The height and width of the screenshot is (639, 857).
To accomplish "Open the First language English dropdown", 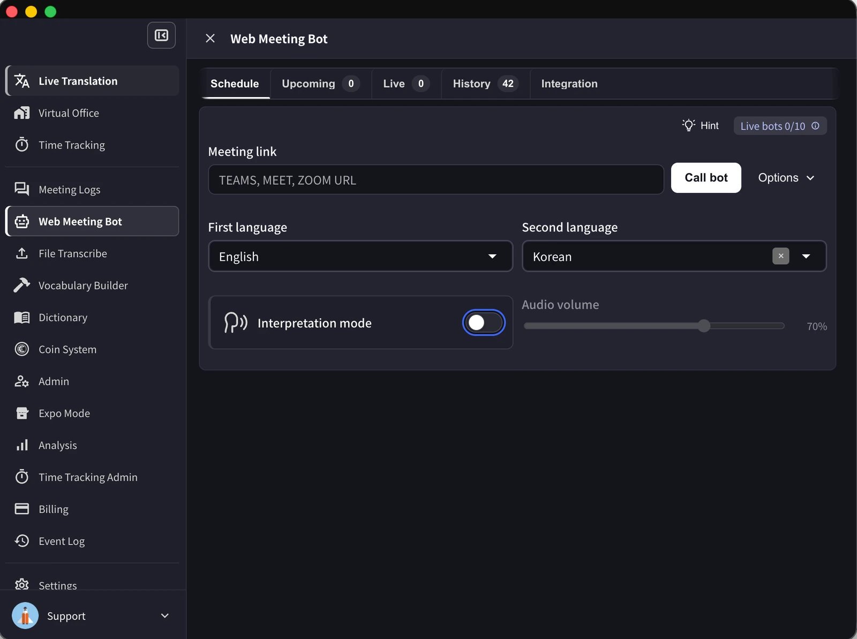I will pyautogui.click(x=360, y=256).
